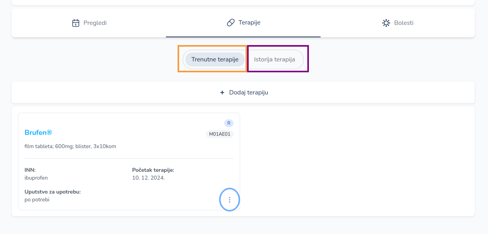
Task: Click the calendar icon beside Pregledi
Action: click(x=76, y=23)
